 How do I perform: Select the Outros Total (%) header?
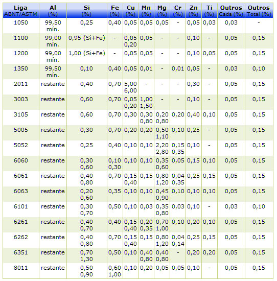click(259, 11)
